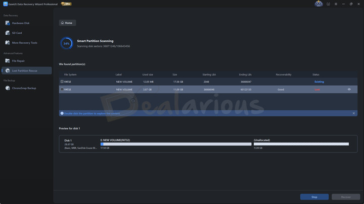
Task: Click the Recoverability column header
Action: pyautogui.click(x=284, y=75)
